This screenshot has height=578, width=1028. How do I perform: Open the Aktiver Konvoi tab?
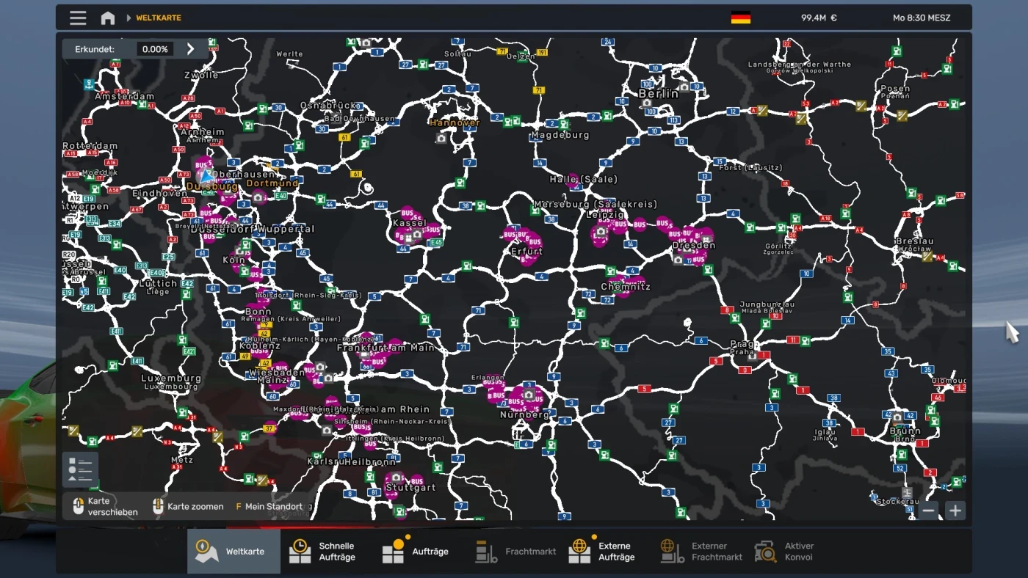coord(786,552)
